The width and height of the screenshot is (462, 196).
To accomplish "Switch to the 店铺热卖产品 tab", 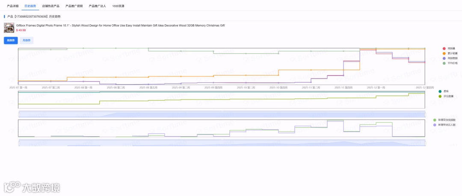I will pyautogui.click(x=50, y=6).
